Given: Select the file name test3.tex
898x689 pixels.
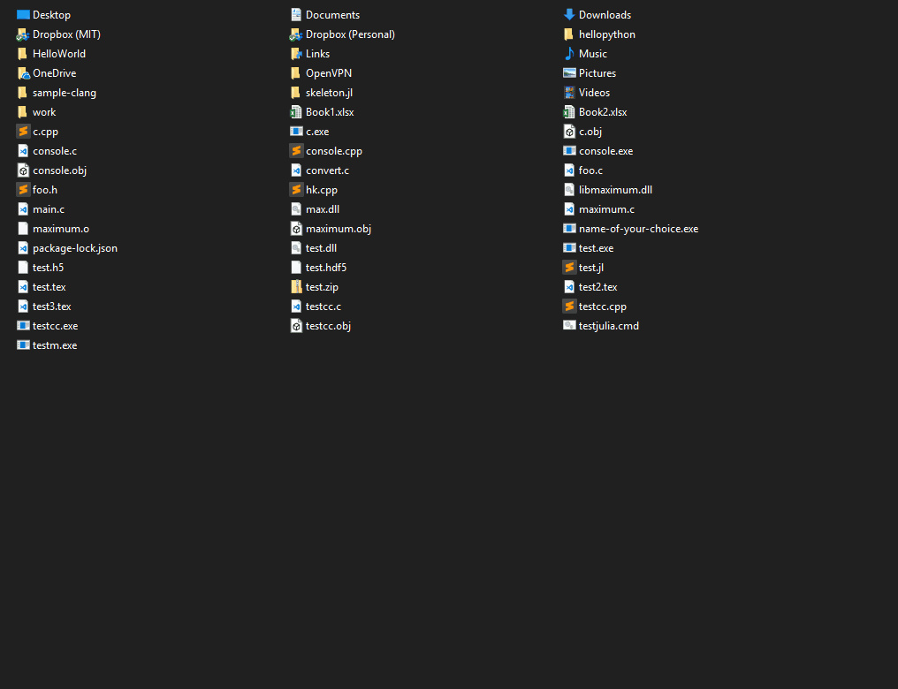Looking at the screenshot, I should click(51, 307).
